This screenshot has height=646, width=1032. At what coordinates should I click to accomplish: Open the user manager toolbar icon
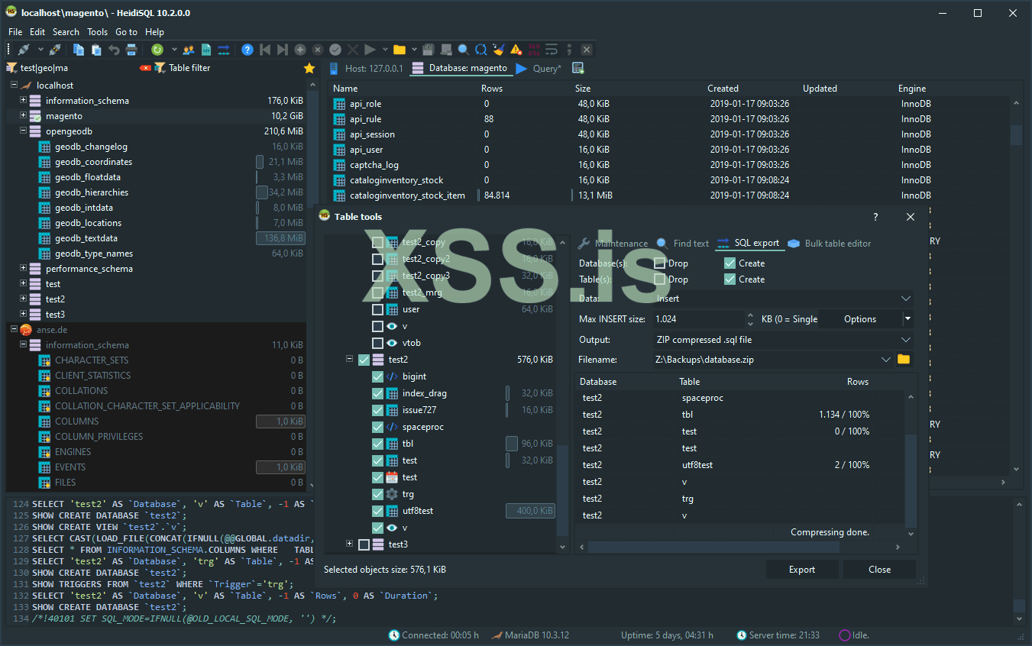click(x=189, y=50)
